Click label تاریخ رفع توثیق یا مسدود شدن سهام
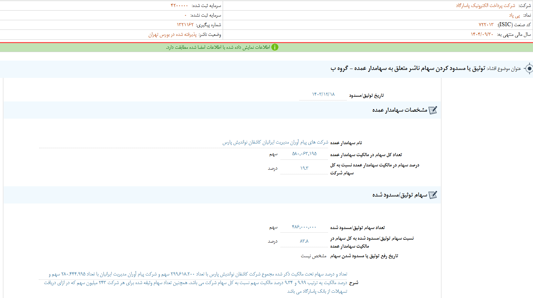The width and height of the screenshot is (533, 298). point(364,256)
